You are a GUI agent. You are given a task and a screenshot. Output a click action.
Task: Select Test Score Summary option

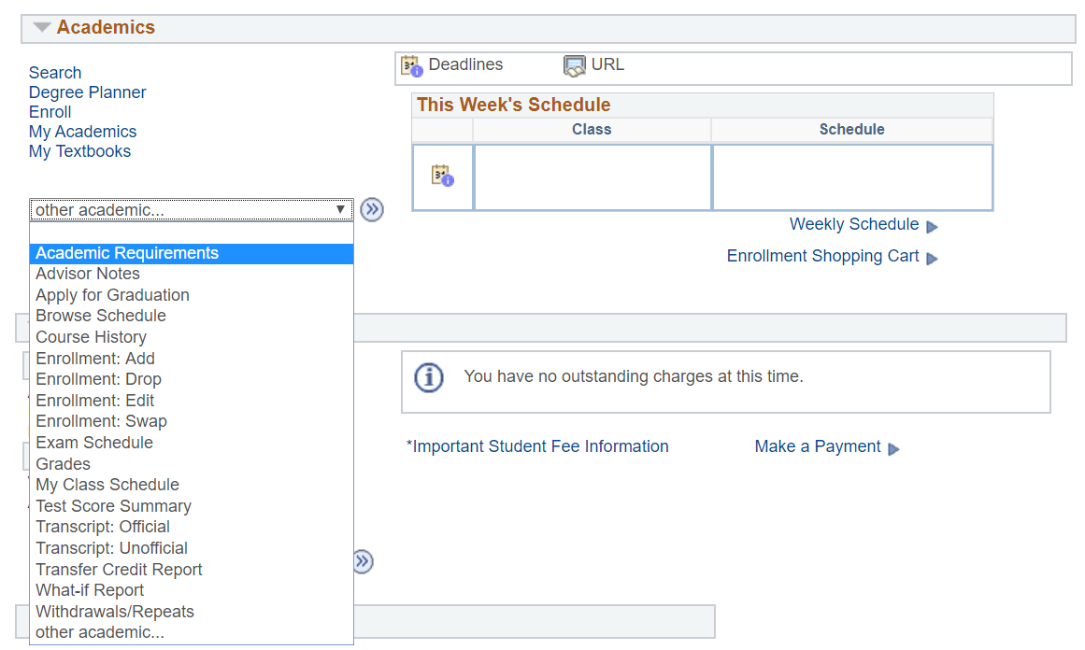click(191, 506)
